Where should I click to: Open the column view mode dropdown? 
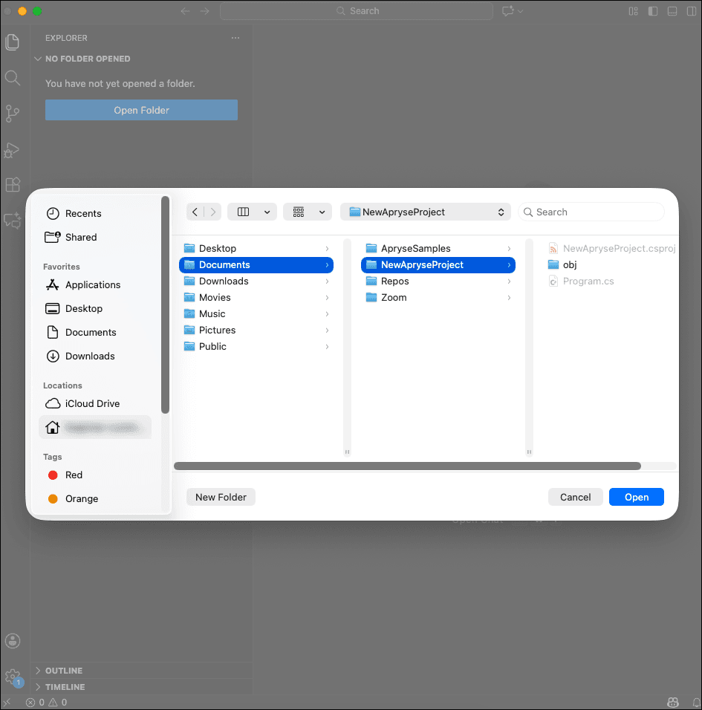point(252,212)
